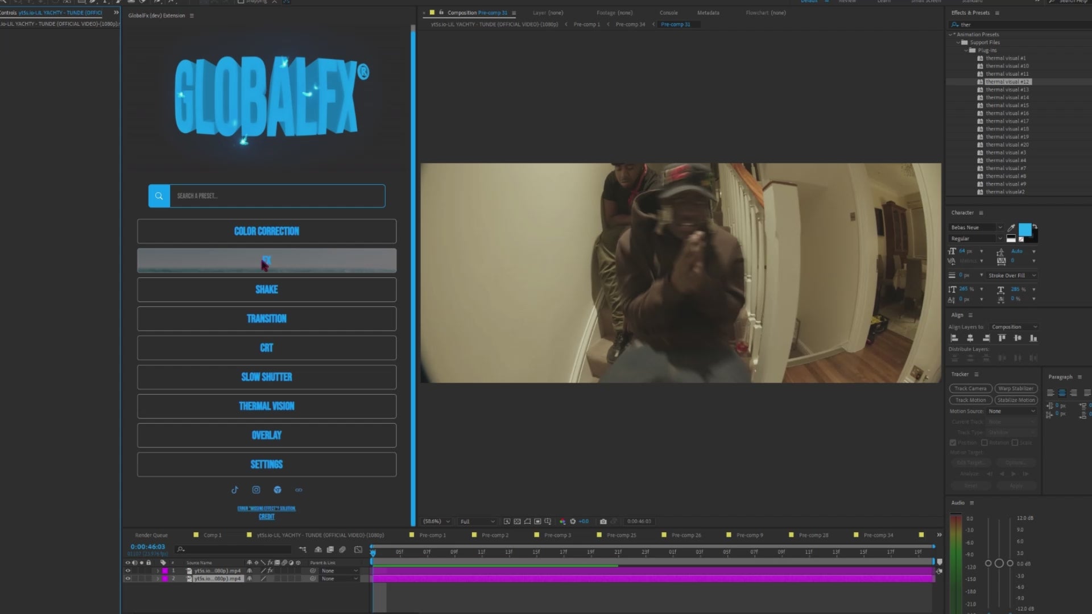
Task: Click the current time 0:00:46:03 display
Action: pyautogui.click(x=148, y=547)
